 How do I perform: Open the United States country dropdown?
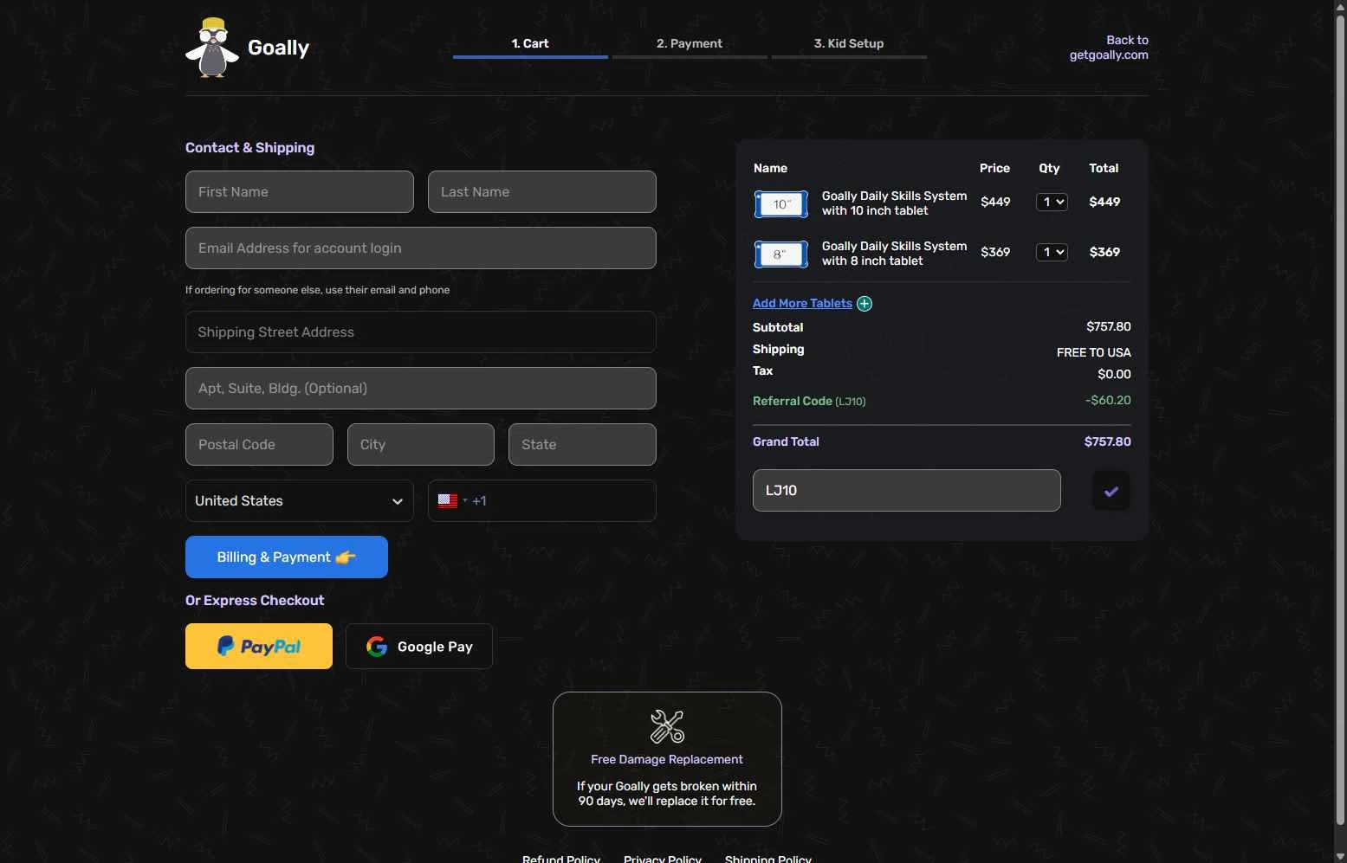click(x=300, y=501)
